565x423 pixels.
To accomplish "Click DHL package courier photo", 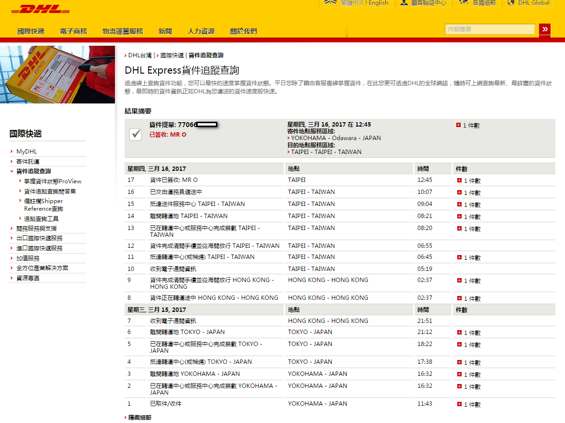I will tap(57, 74).
